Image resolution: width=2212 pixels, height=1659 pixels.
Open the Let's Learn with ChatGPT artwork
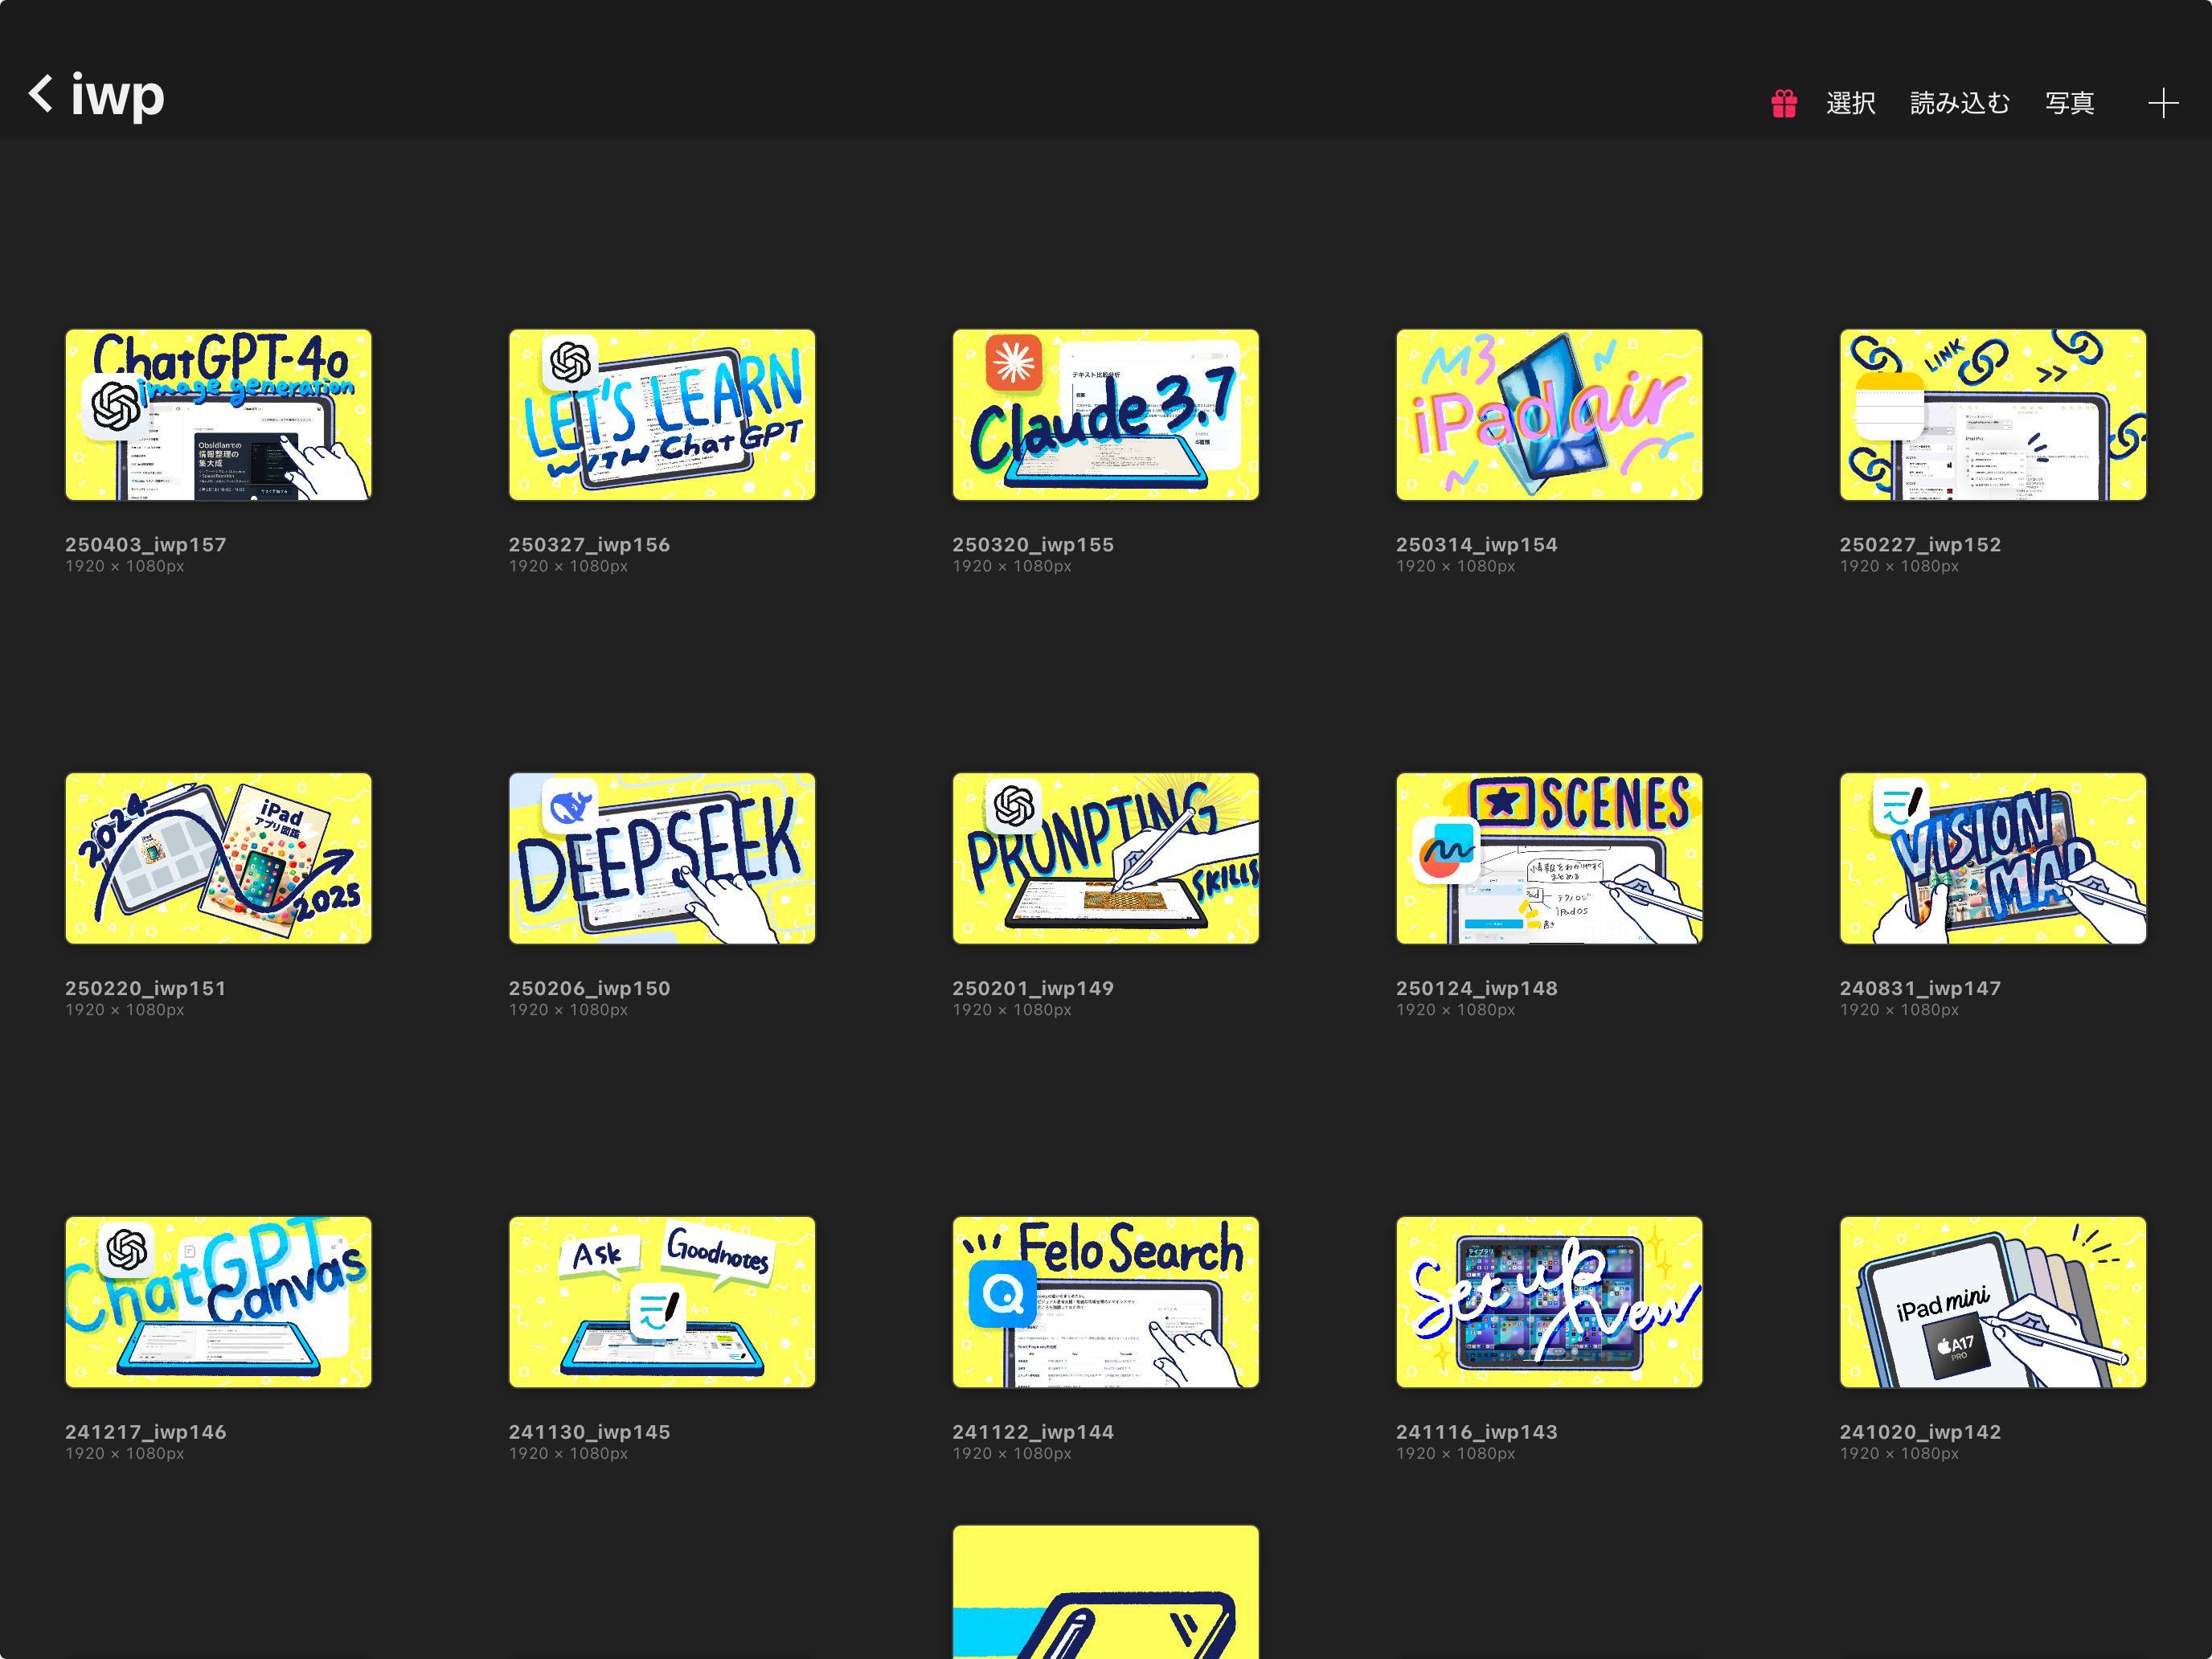point(662,414)
